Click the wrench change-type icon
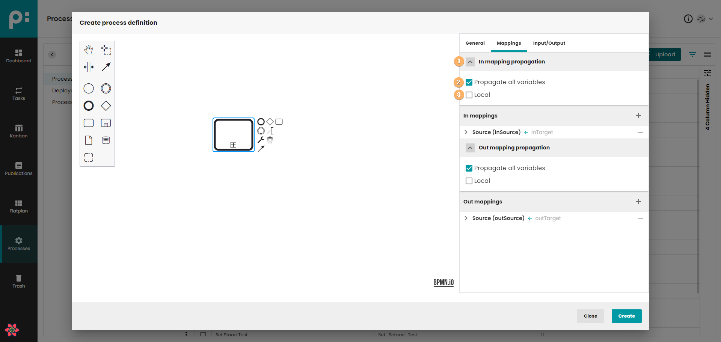This screenshot has height=342, width=721. [x=261, y=140]
